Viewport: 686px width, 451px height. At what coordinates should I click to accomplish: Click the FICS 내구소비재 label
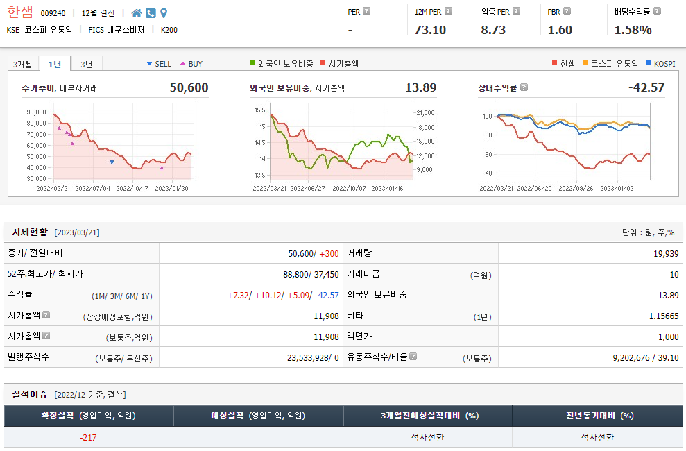[116, 30]
